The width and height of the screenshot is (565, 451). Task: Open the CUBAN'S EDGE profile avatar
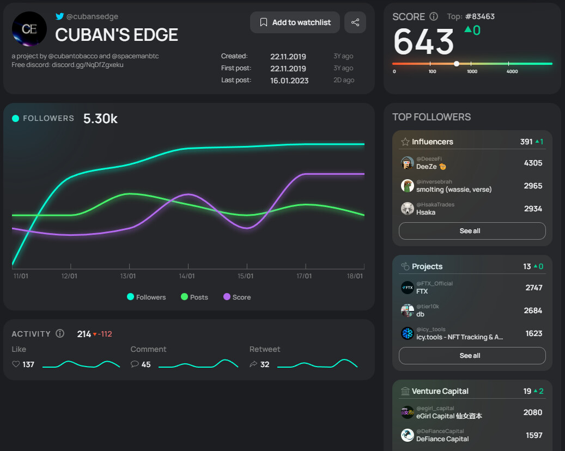(29, 29)
